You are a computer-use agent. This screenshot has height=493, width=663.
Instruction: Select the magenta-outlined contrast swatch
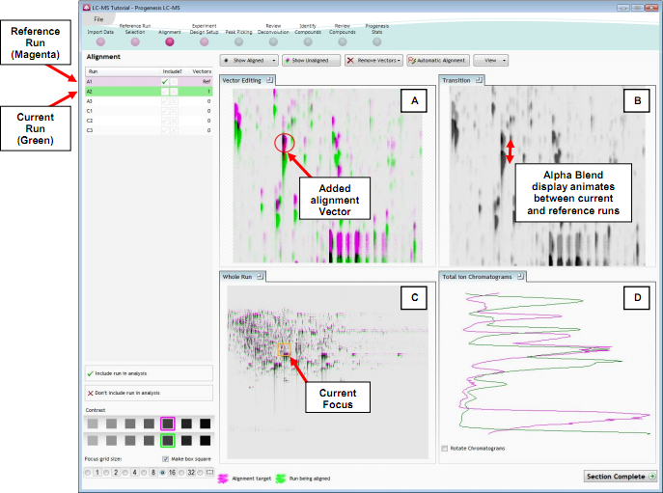[168, 424]
